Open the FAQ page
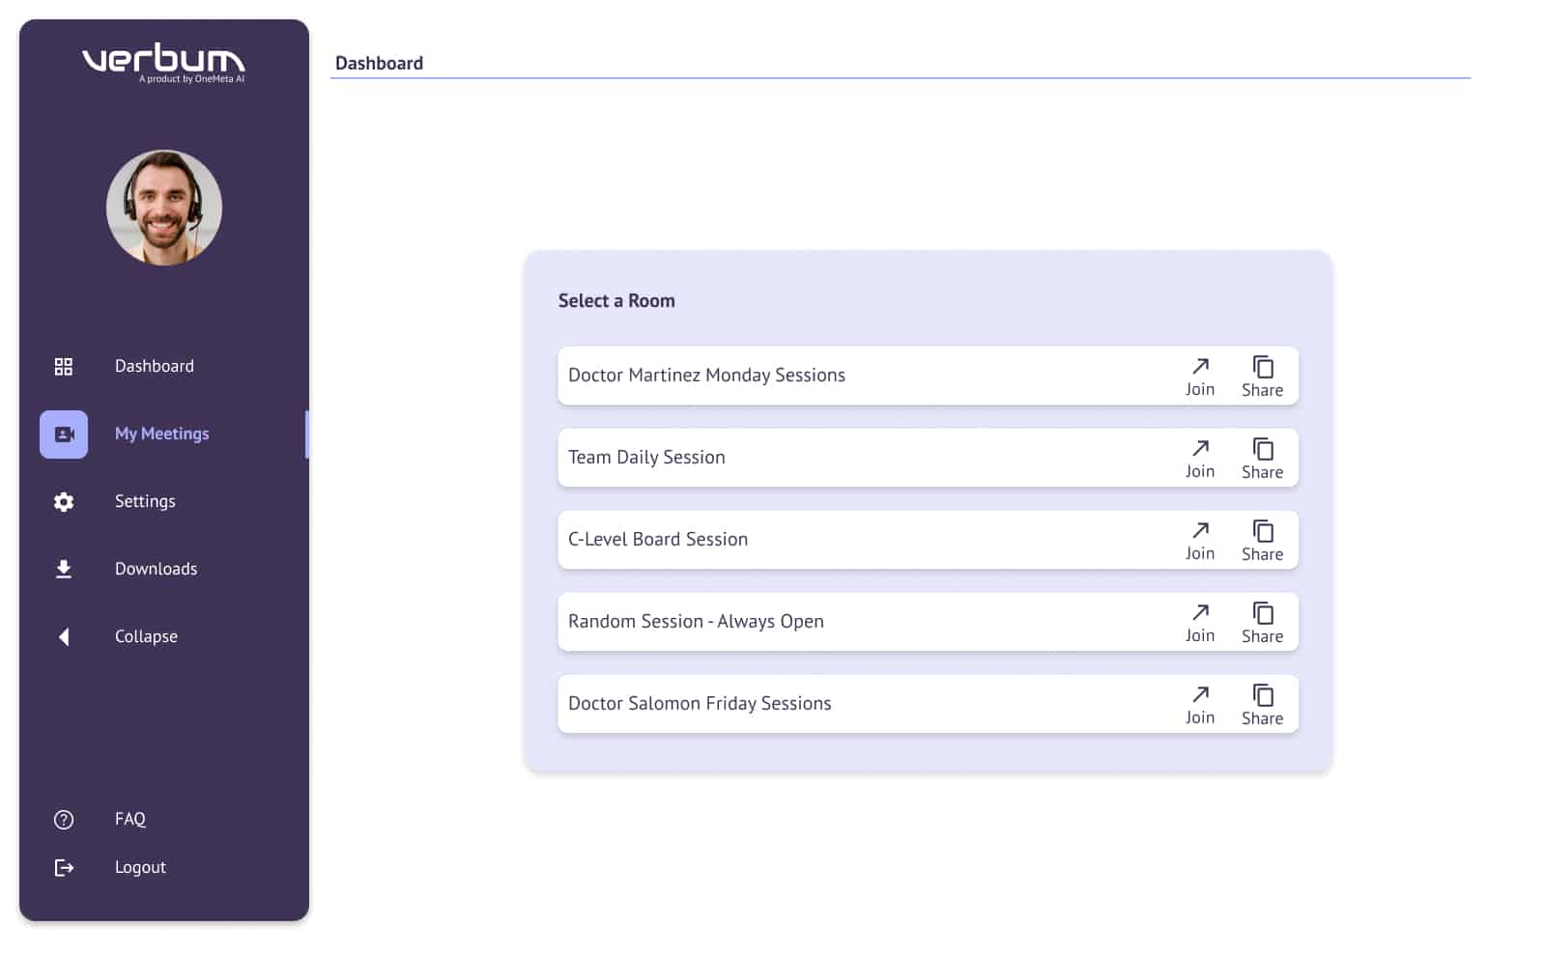 (x=129, y=819)
